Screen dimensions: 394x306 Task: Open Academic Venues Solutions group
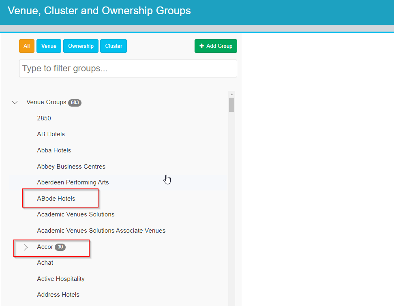pyautogui.click(x=76, y=214)
